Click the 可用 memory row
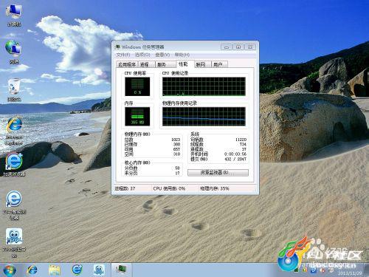Screen dimensions: 369x277 (x=153, y=149)
